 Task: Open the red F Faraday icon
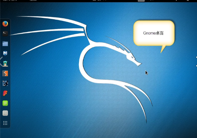[5, 93]
